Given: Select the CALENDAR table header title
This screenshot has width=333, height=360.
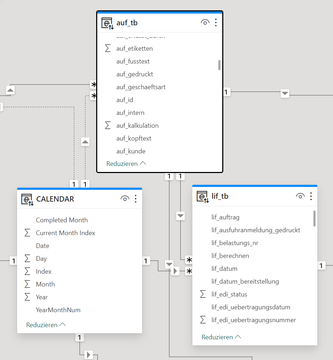Looking at the screenshot, I should (x=55, y=199).
